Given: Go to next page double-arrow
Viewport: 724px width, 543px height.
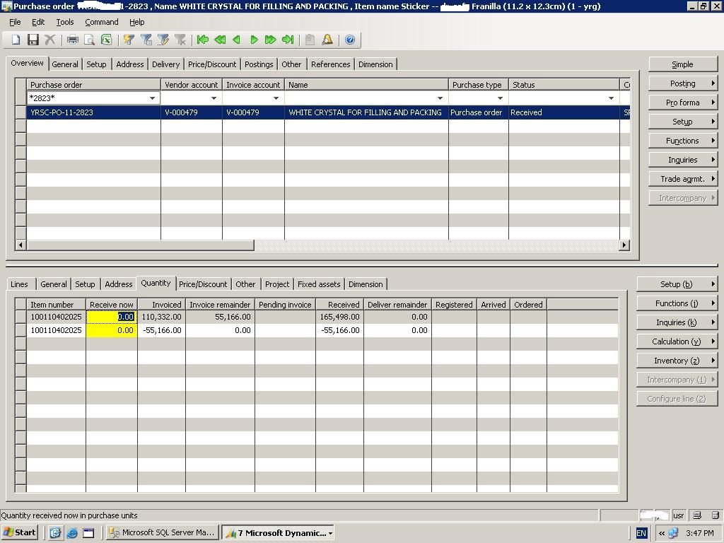Looking at the screenshot, I should point(271,40).
